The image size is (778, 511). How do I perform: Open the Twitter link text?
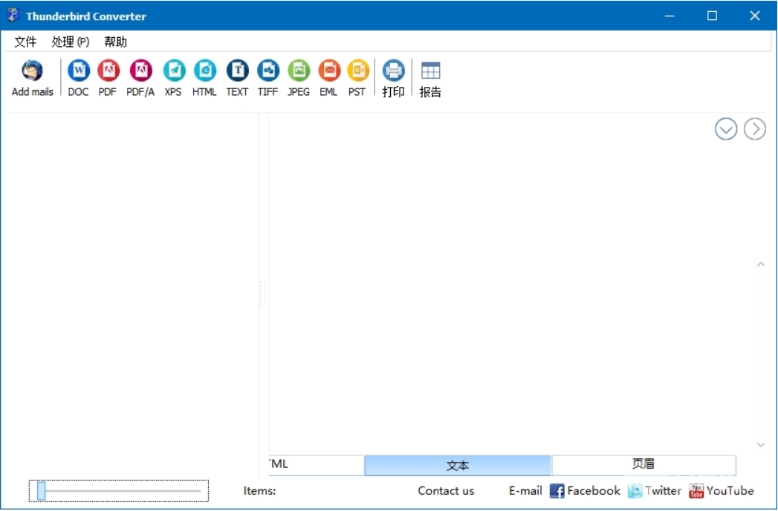point(664,491)
